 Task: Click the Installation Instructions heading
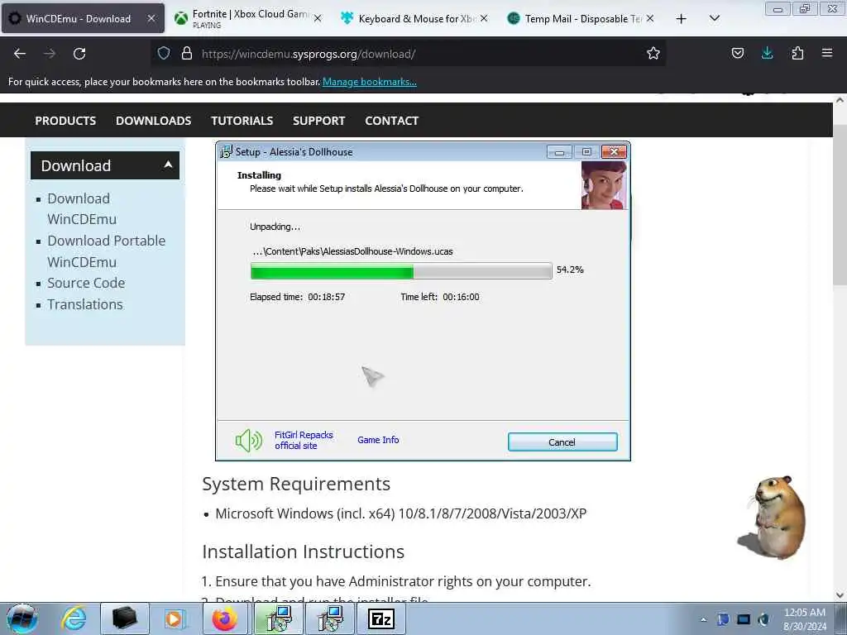303,551
